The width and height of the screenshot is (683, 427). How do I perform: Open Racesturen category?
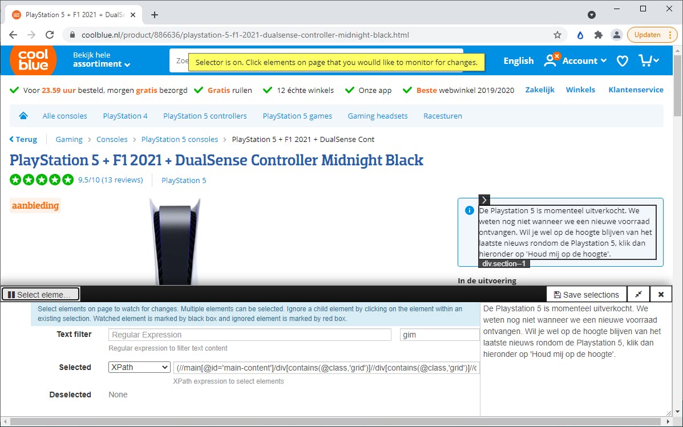(x=443, y=116)
